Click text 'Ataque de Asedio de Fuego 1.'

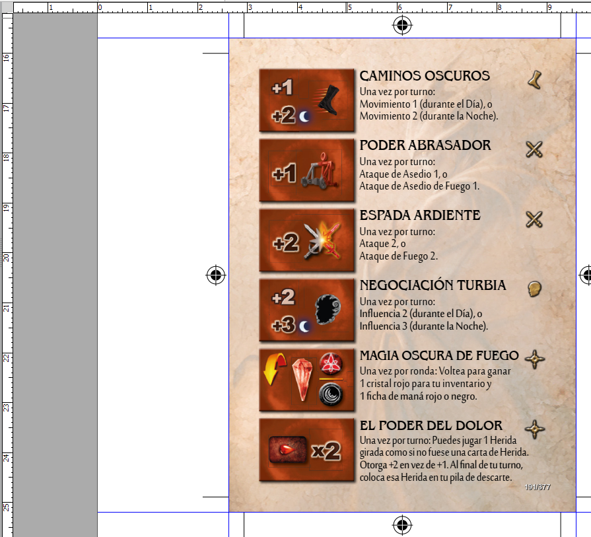point(419,186)
